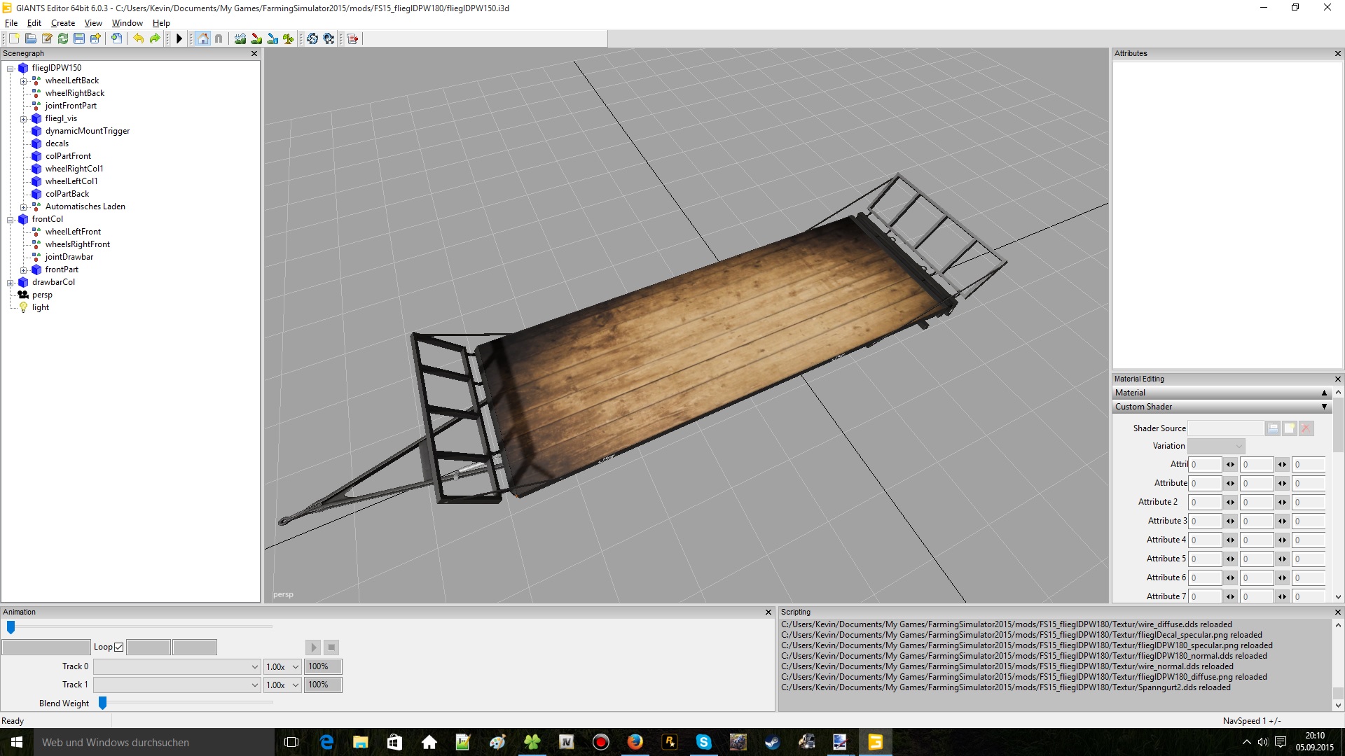Toggle the Loop checkbox in Animation panel

(x=118, y=646)
